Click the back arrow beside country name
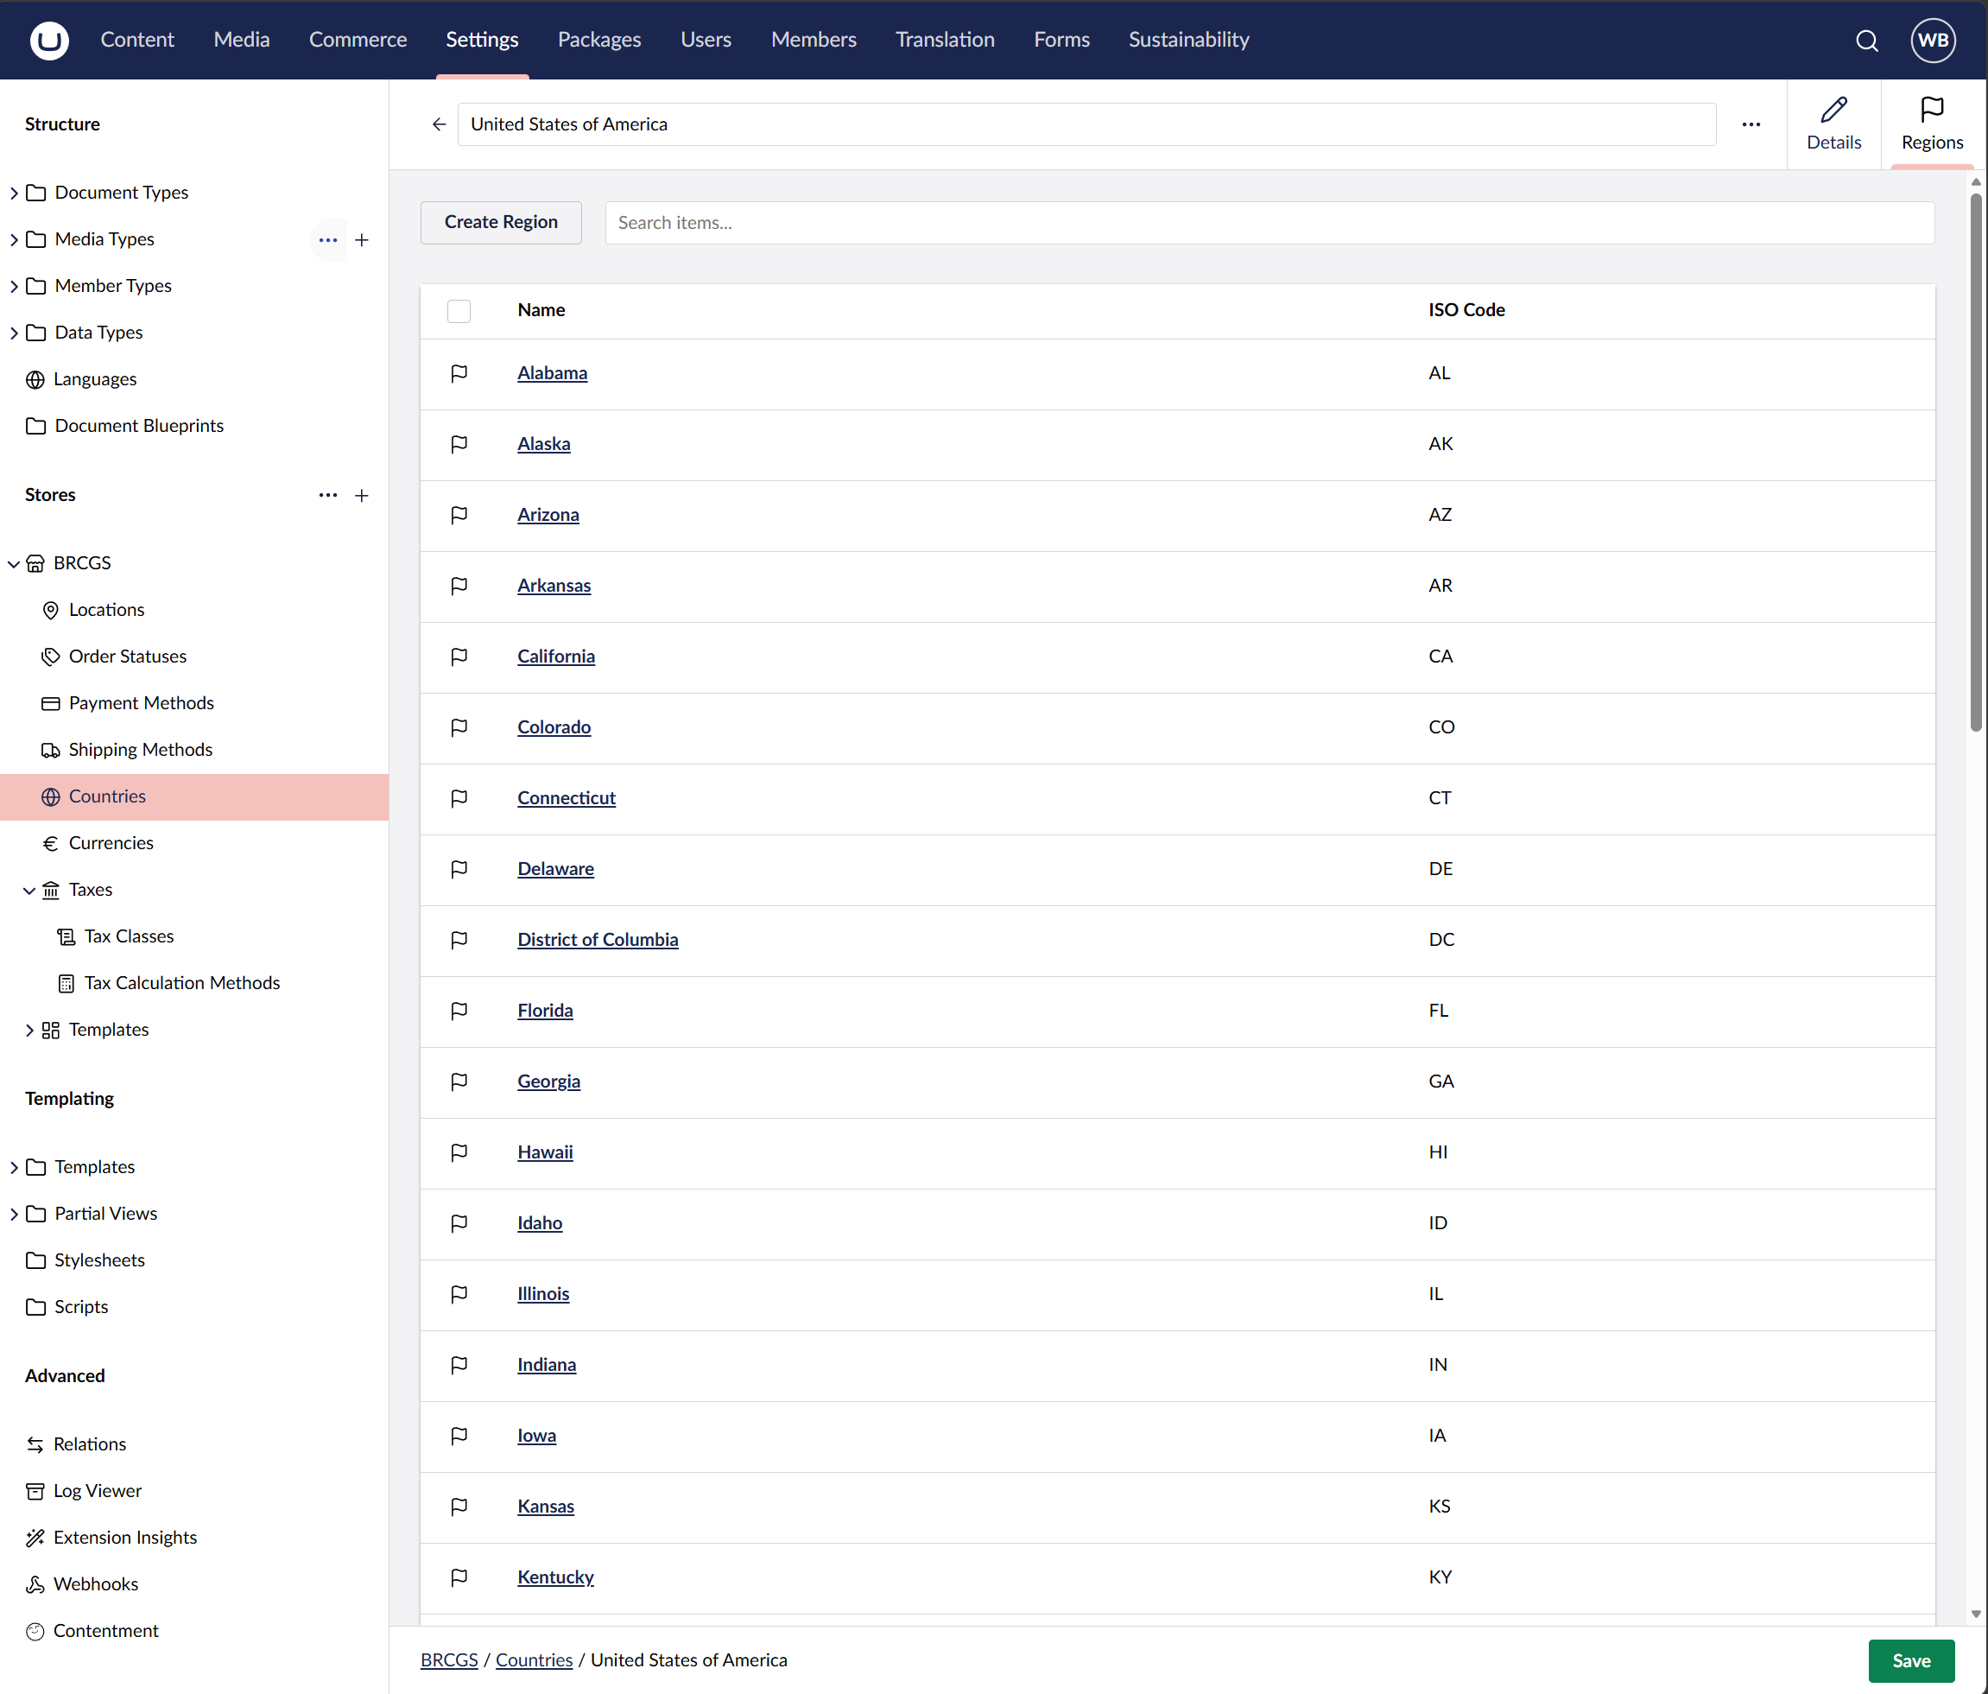Screen dimensions: 1988x1694 click(x=440, y=124)
